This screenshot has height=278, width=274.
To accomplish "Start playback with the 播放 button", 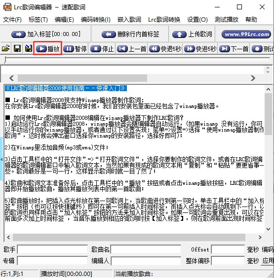I will click(x=47, y=49).
